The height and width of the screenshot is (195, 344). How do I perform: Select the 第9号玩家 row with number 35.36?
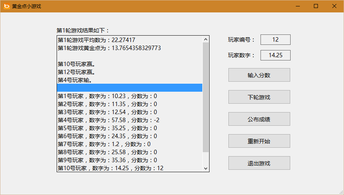(129, 160)
